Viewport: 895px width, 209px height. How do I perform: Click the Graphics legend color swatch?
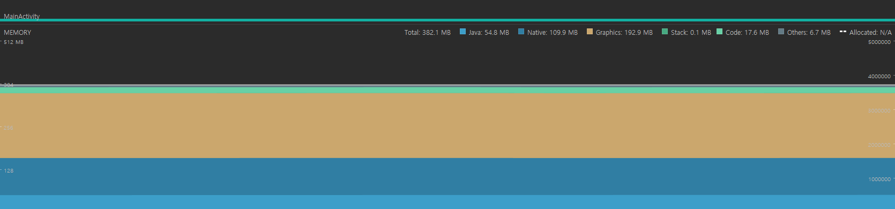pyautogui.click(x=590, y=32)
